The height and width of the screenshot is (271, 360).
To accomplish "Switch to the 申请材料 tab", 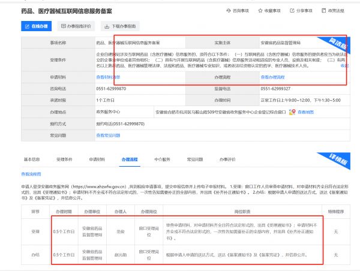I will (97, 159).
